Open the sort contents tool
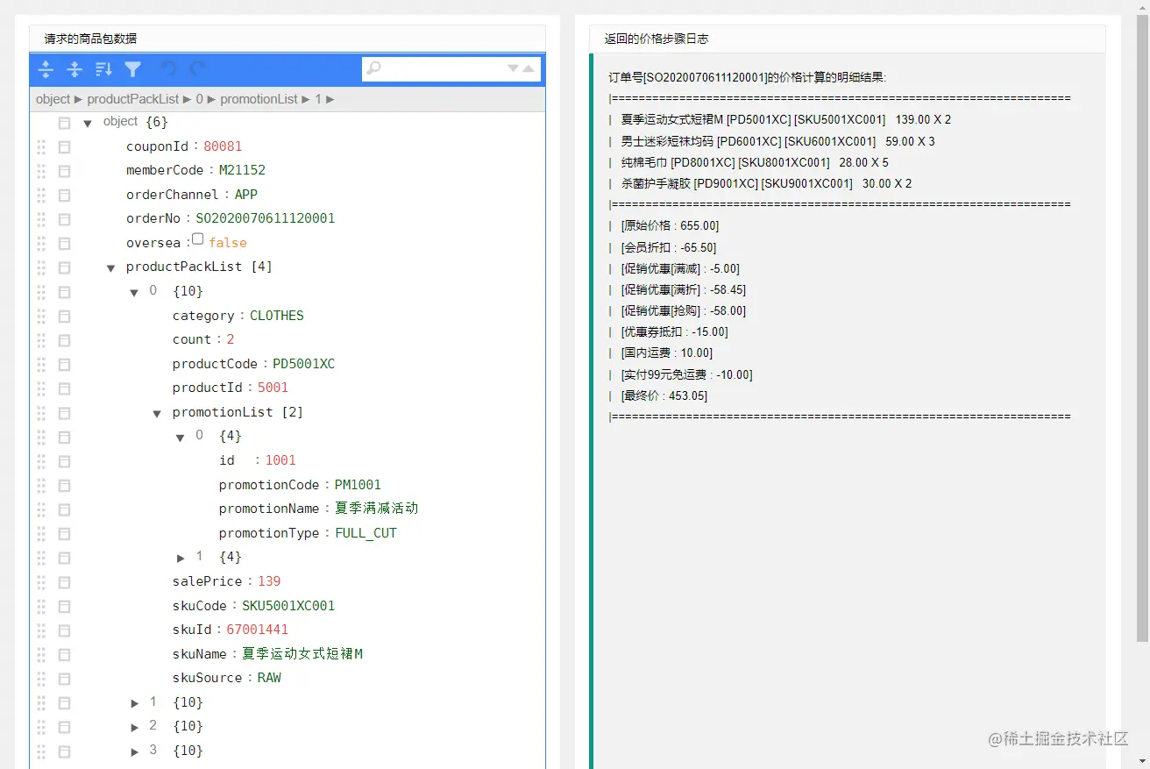The width and height of the screenshot is (1150, 769). coord(104,68)
